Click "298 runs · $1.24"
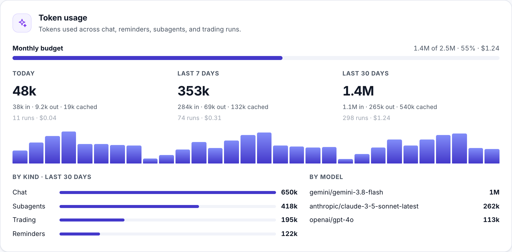The width and height of the screenshot is (512, 252). 366,118
